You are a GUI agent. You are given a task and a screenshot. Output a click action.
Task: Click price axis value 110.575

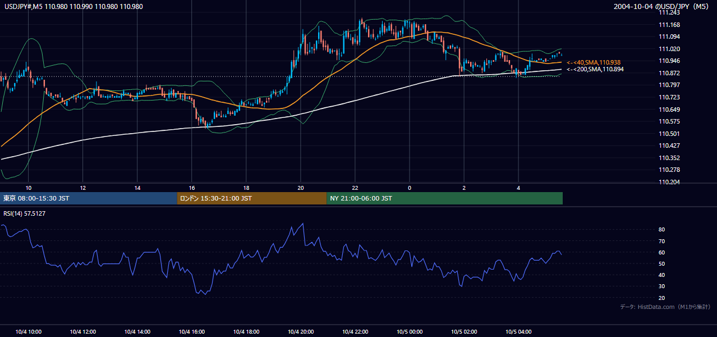[670, 121]
